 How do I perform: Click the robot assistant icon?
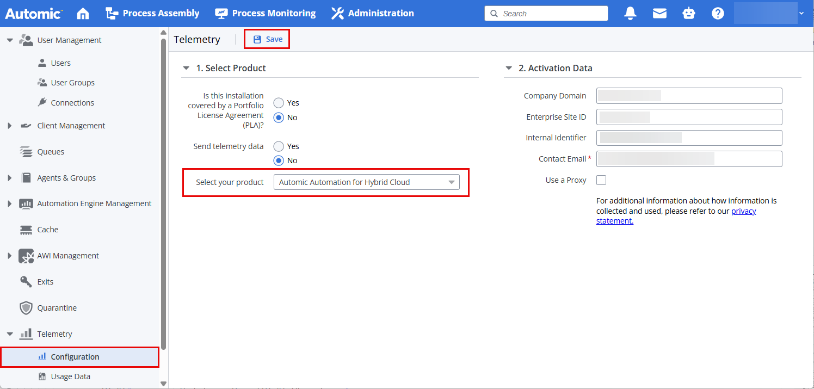689,14
